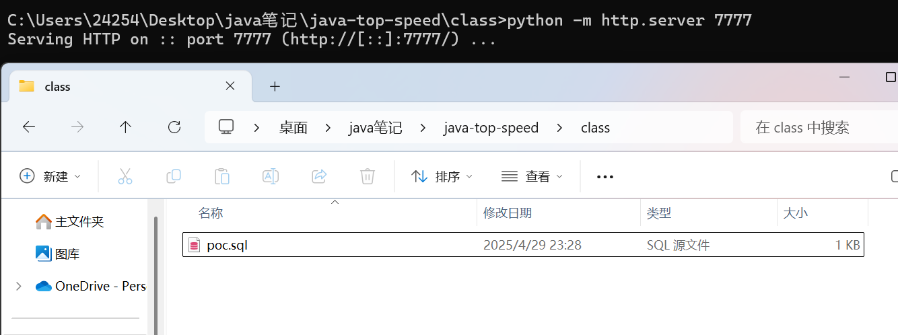Close the class tab
The image size is (898, 335).
(230, 86)
